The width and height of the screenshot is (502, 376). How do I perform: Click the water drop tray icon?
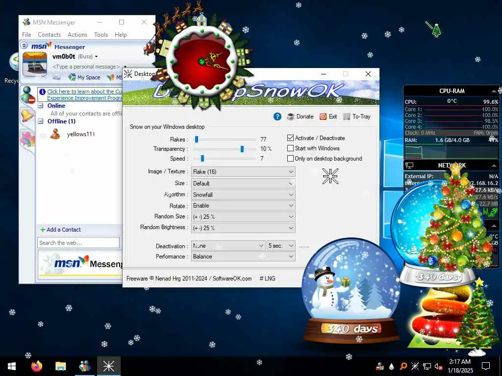(x=391, y=366)
